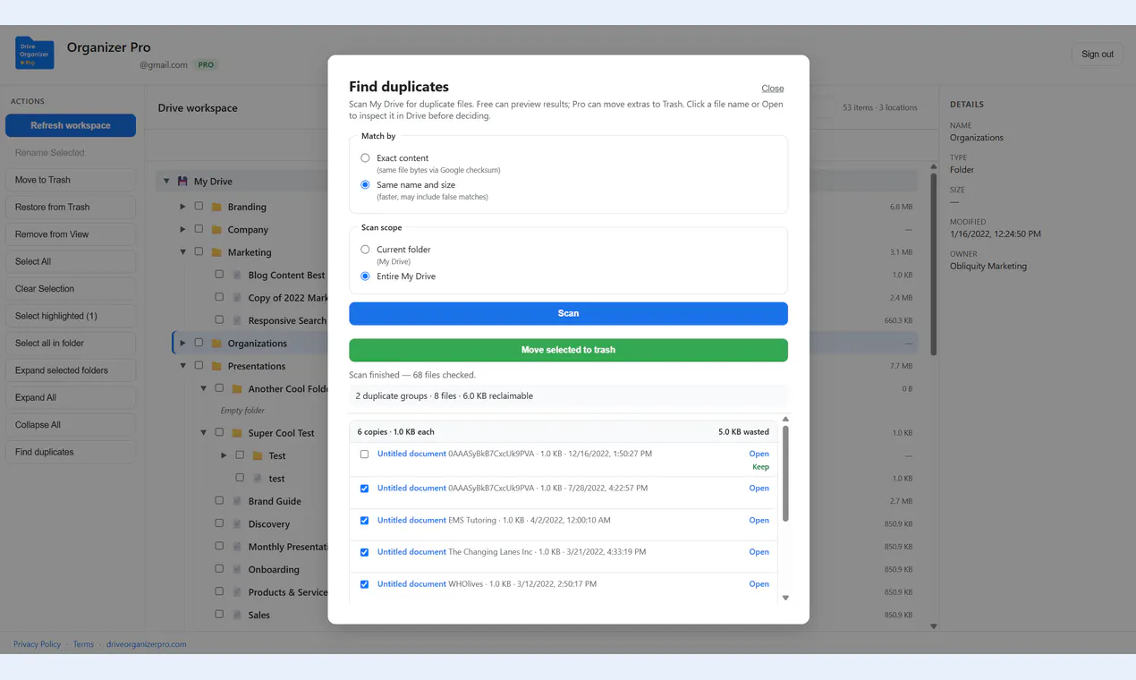
Task: Click the lowercase test file icon
Action: click(x=258, y=479)
